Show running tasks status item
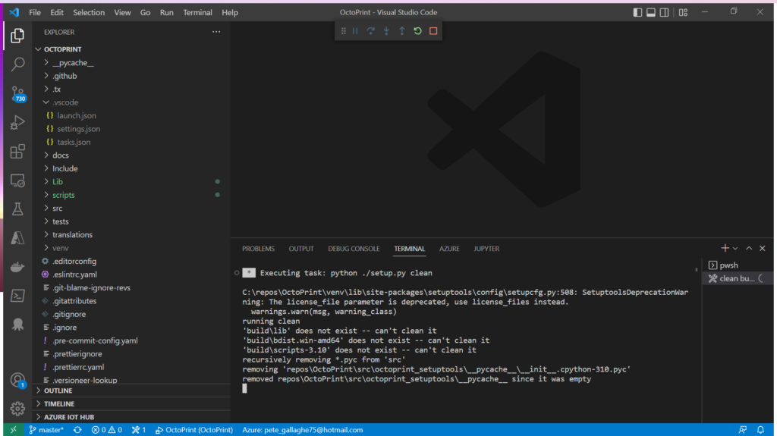 pyautogui.click(x=139, y=430)
